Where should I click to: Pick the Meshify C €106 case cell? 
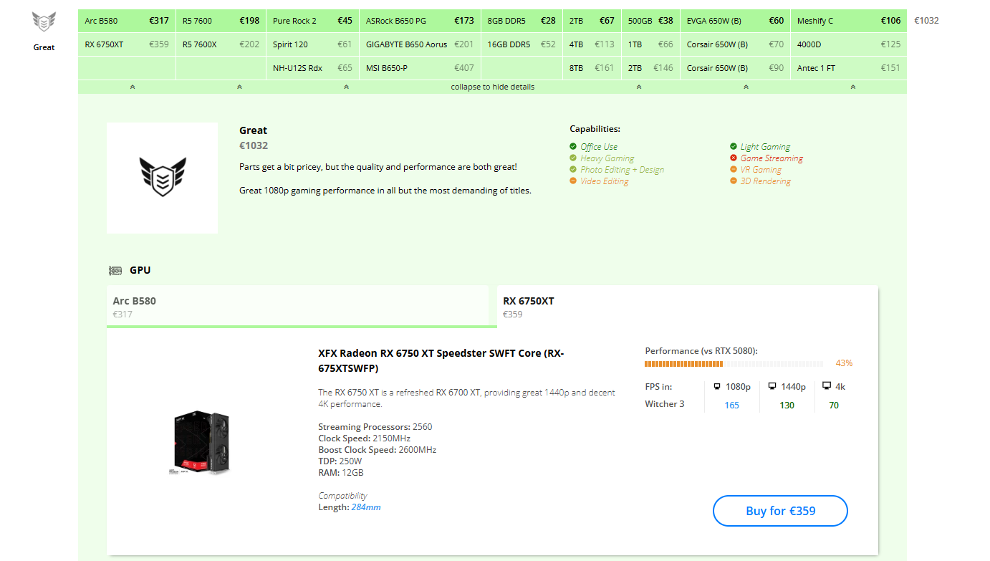pyautogui.click(x=849, y=21)
